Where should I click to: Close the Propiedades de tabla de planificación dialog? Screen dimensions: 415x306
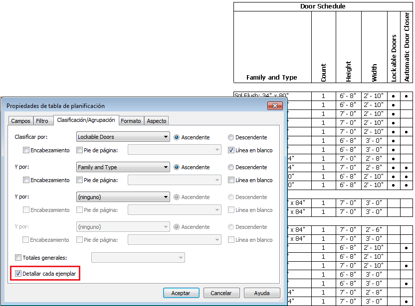click(x=275, y=105)
